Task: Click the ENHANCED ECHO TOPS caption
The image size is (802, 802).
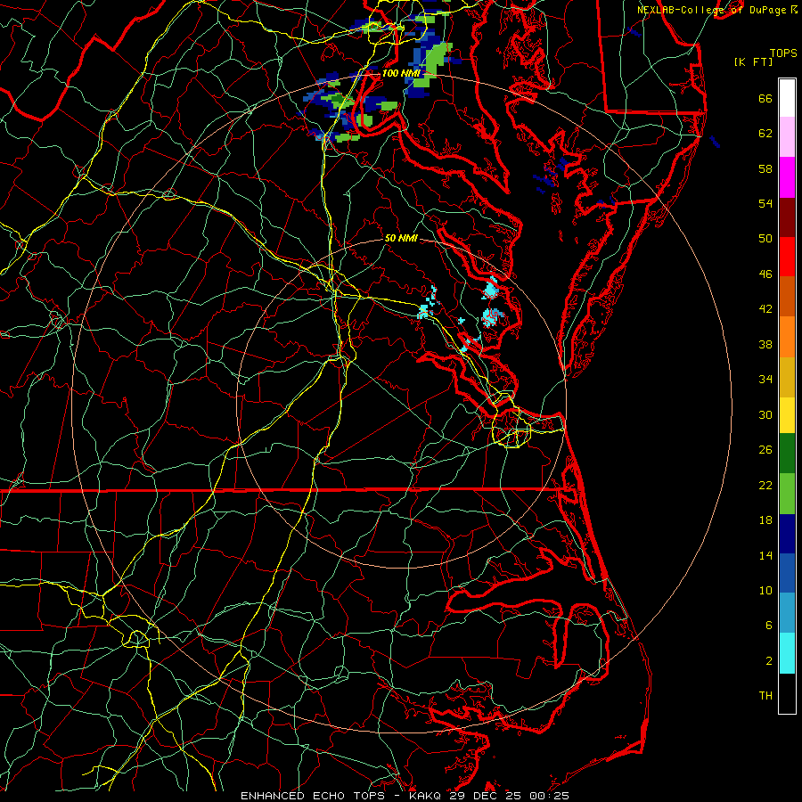Action: coord(313,796)
